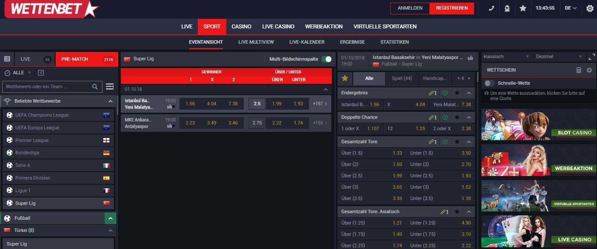The height and width of the screenshot is (249, 597).
Task: Collapse the Türkei (8) group
Action: click(110, 230)
